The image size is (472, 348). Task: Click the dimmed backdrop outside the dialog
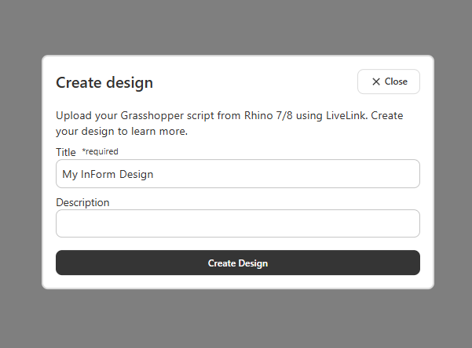coord(20,172)
